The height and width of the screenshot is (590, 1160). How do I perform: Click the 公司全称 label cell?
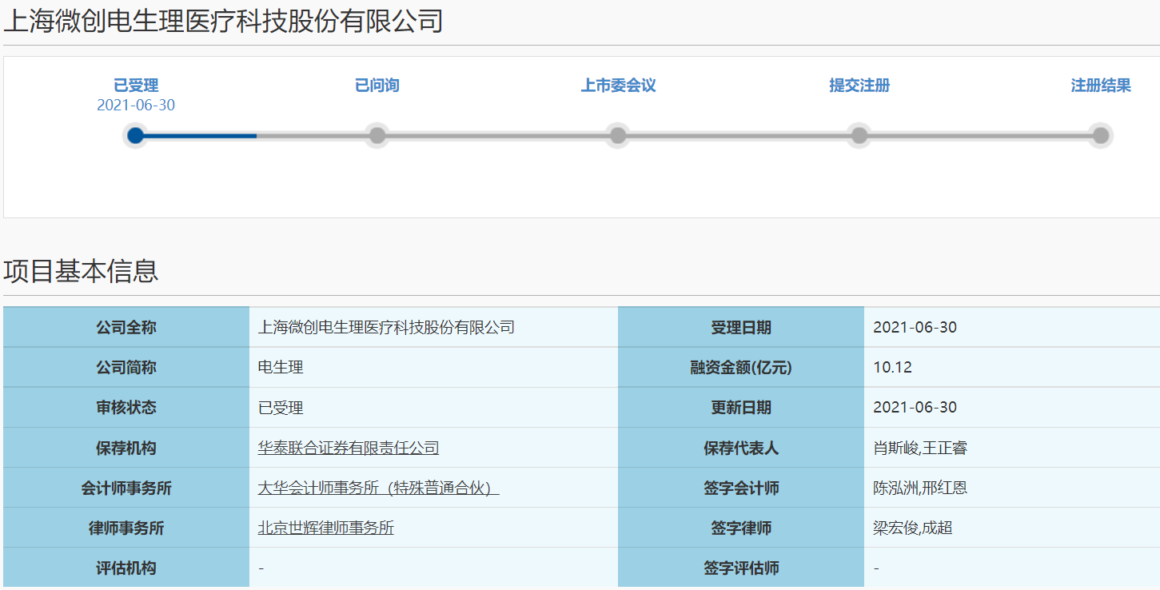(x=126, y=327)
